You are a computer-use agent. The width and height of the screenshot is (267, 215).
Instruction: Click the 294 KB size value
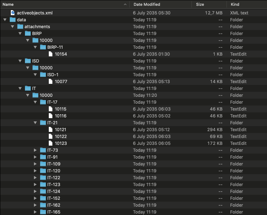(x=215, y=130)
